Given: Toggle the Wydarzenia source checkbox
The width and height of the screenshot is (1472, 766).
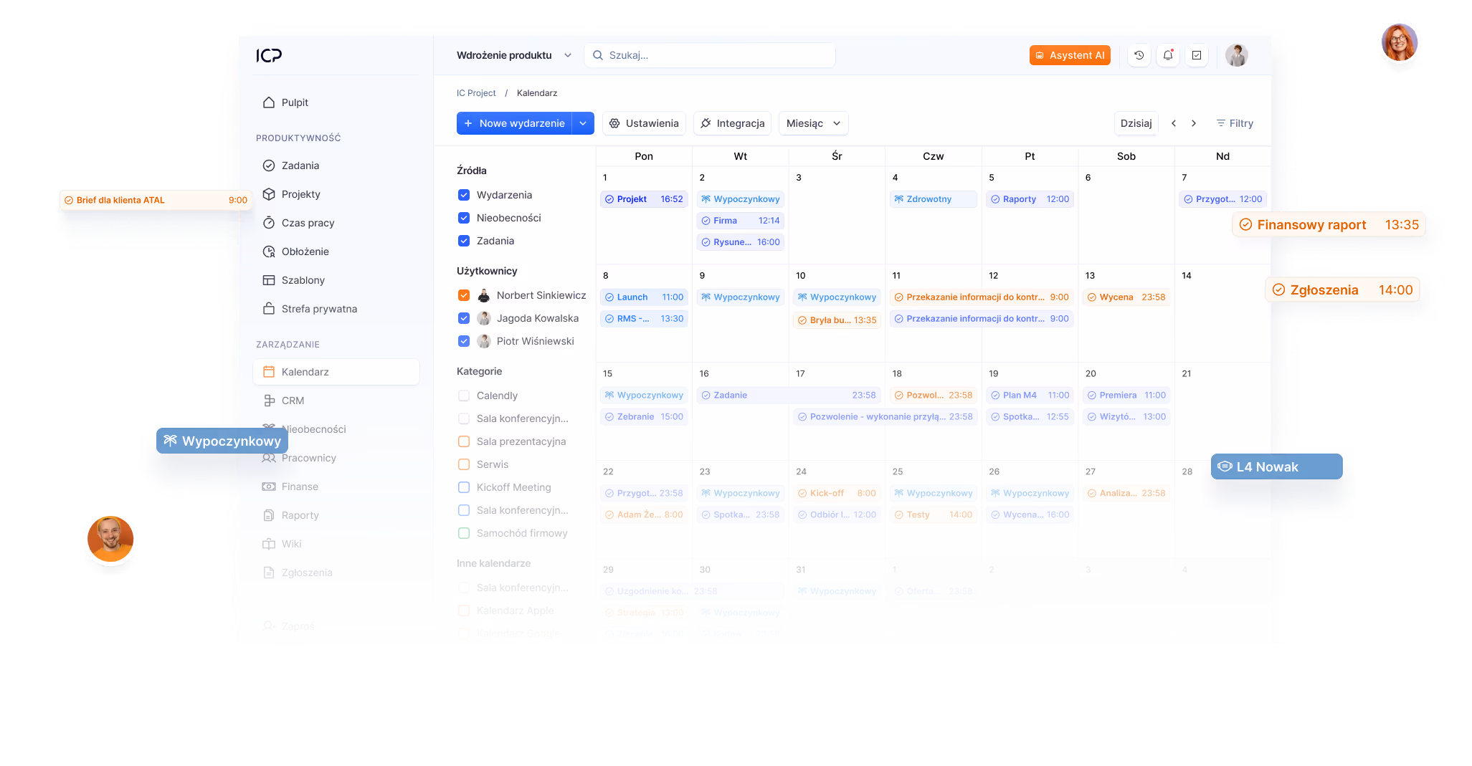Looking at the screenshot, I should [464, 195].
